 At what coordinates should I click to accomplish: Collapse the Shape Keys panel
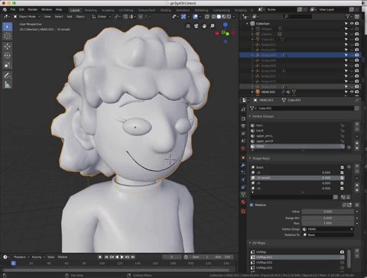pos(250,158)
